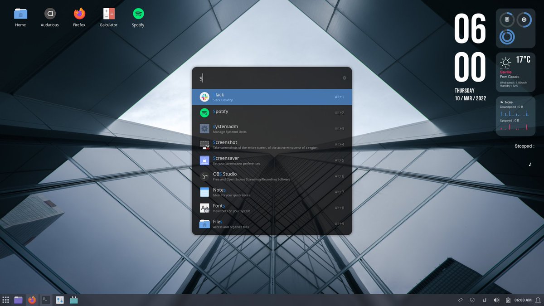The height and width of the screenshot is (306, 544).
Task: Open the terminal from the taskbar
Action: 45,300
